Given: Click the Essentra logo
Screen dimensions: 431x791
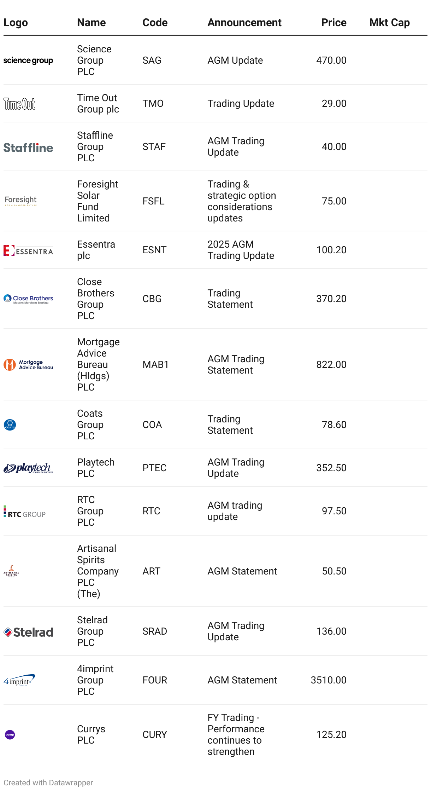Looking at the screenshot, I should 28,250.
